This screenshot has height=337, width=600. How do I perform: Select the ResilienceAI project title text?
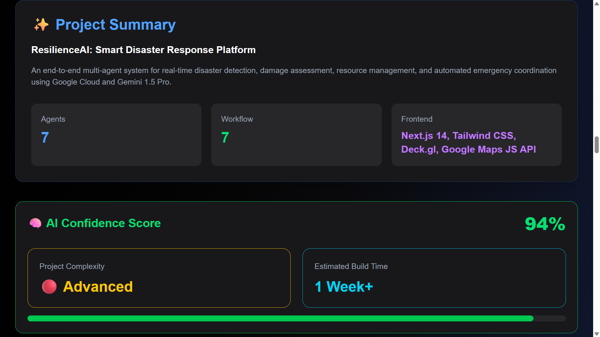click(143, 50)
